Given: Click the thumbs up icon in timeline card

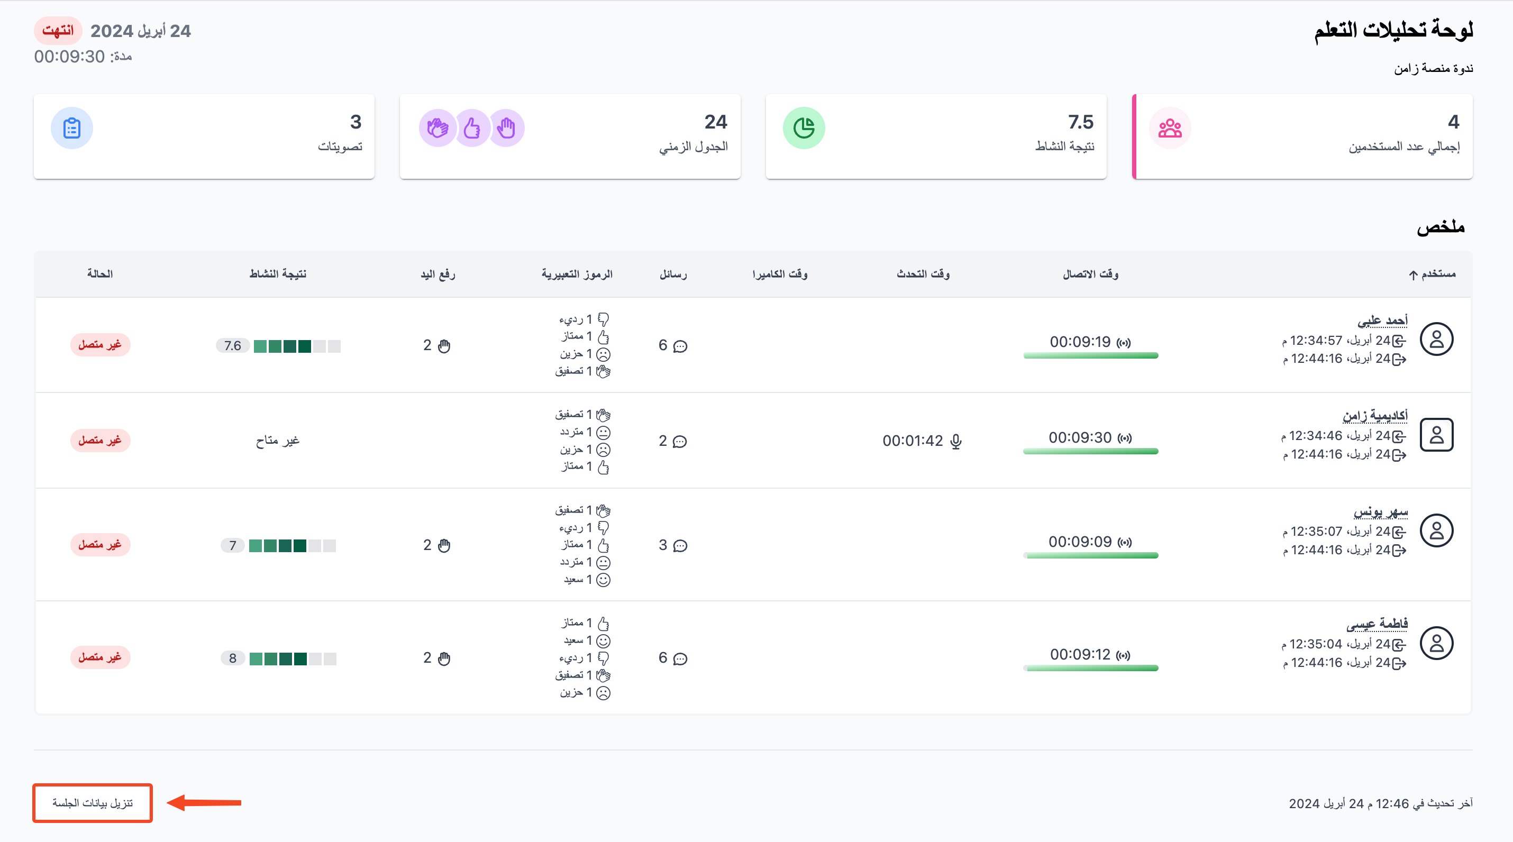Looking at the screenshot, I should [x=472, y=128].
